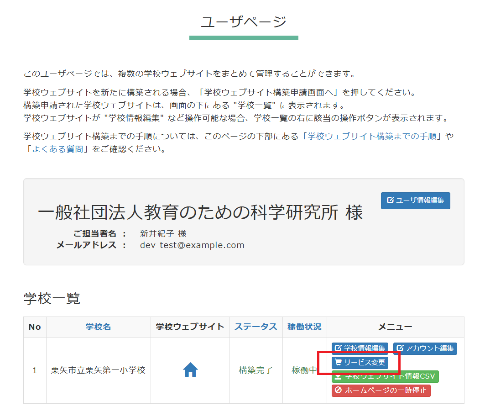Click the pencil icon on ユーザ情報編集
This screenshot has width=485, height=417.
390,201
